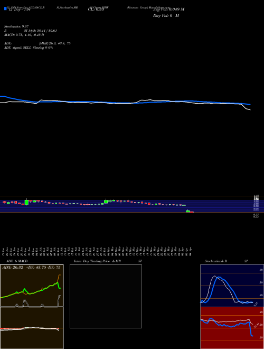Click the ADX green line chart panel

(32, 286)
